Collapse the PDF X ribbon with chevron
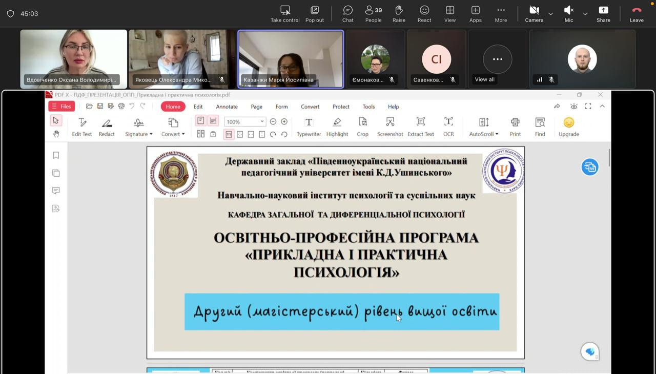Viewport: 656px width, 374px height. tap(602, 106)
